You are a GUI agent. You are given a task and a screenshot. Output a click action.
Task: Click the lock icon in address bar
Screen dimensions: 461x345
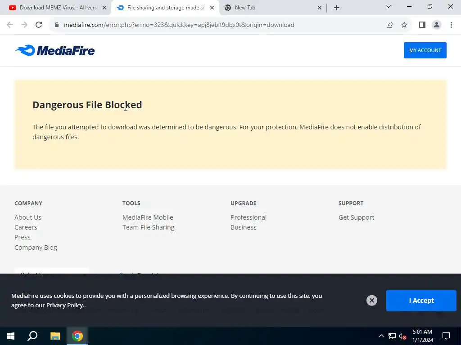coord(57,25)
